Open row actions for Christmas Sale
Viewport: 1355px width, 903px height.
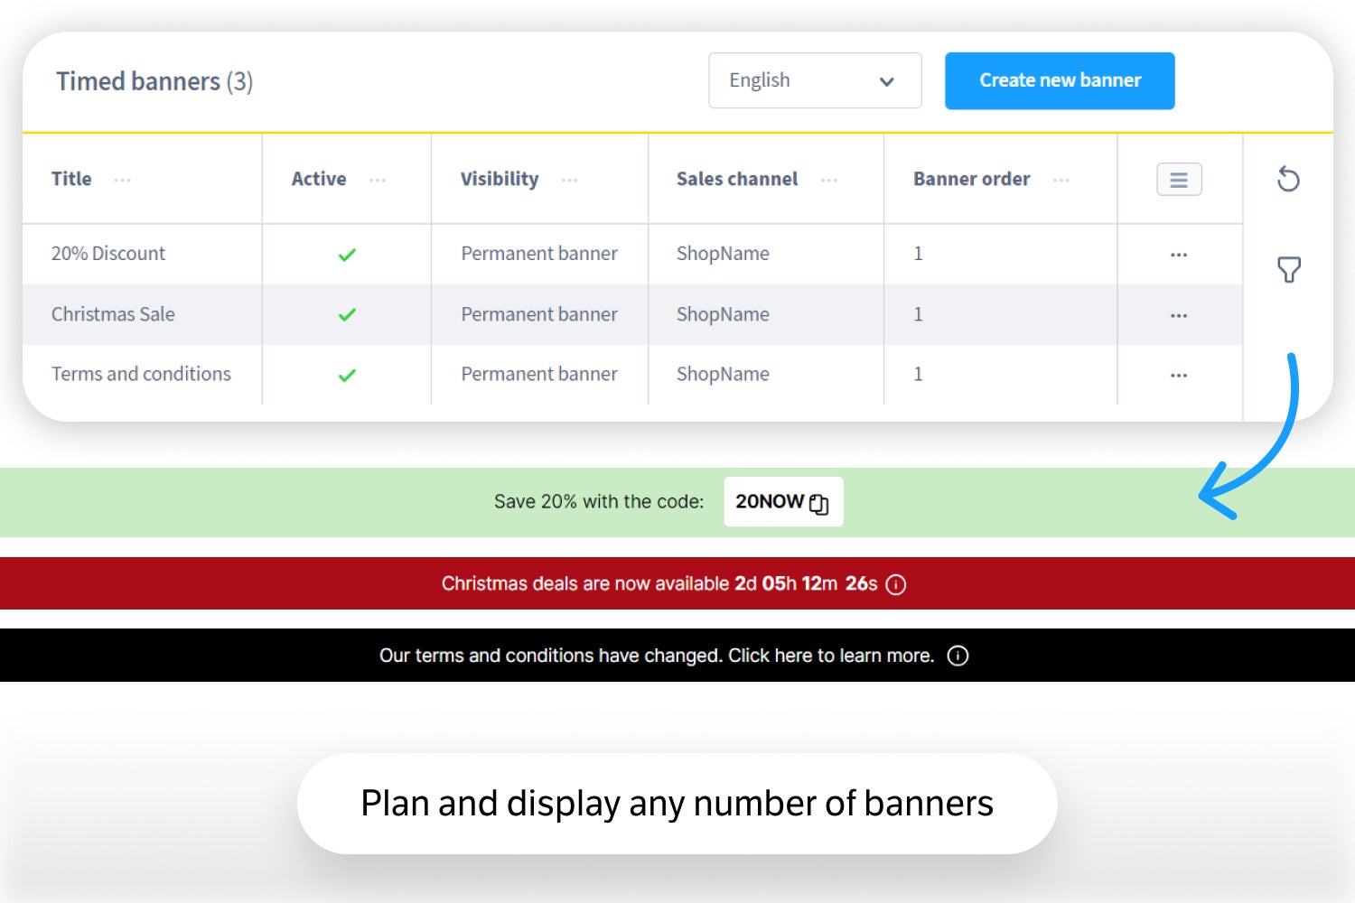pyautogui.click(x=1179, y=315)
